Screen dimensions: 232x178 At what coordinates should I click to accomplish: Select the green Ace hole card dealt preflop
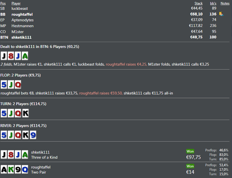25,56
